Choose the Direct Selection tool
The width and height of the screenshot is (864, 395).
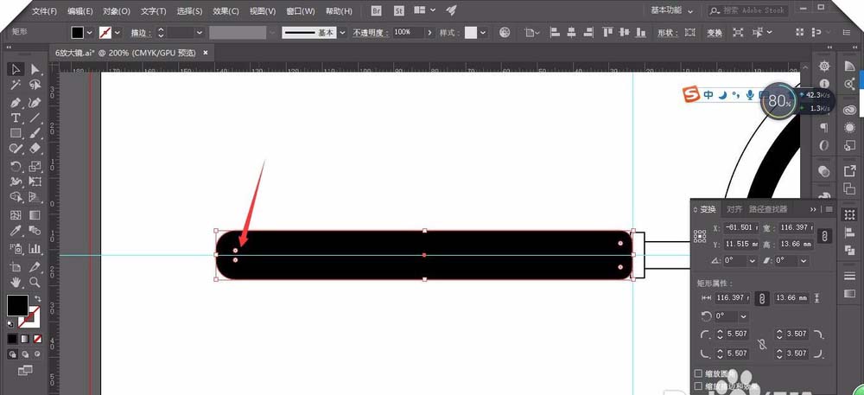point(35,69)
